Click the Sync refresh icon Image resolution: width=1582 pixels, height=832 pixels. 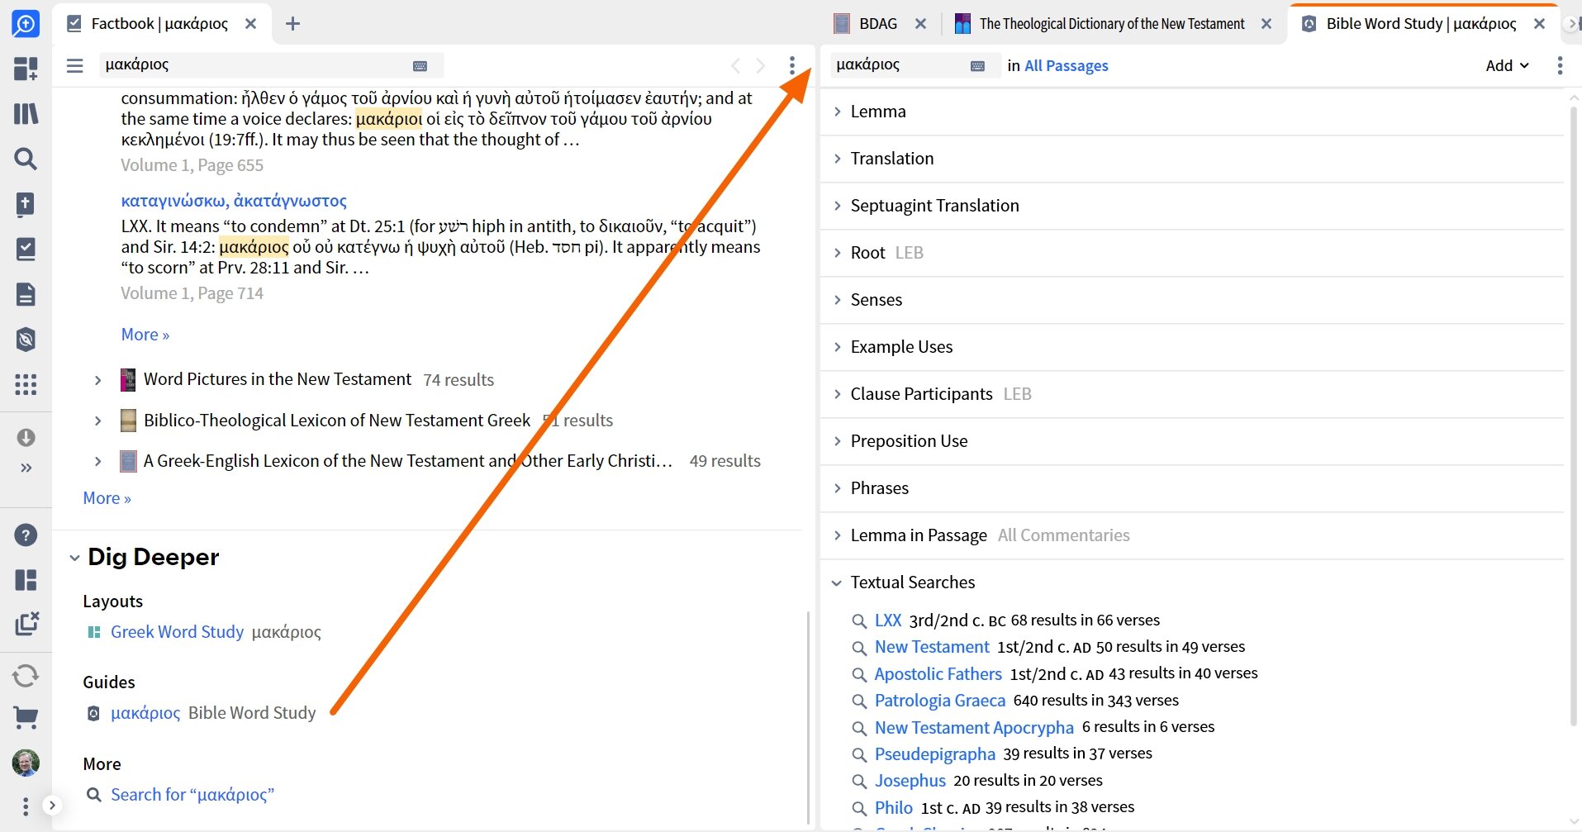point(26,676)
